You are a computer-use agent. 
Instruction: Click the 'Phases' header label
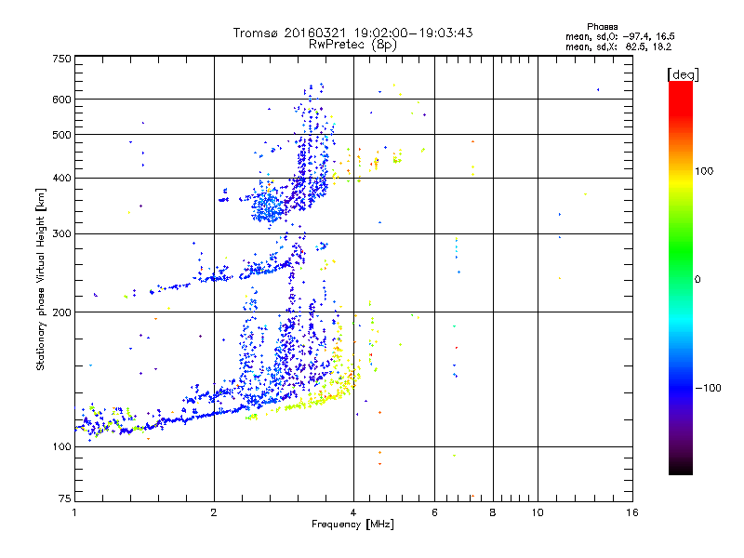pyautogui.click(x=602, y=27)
